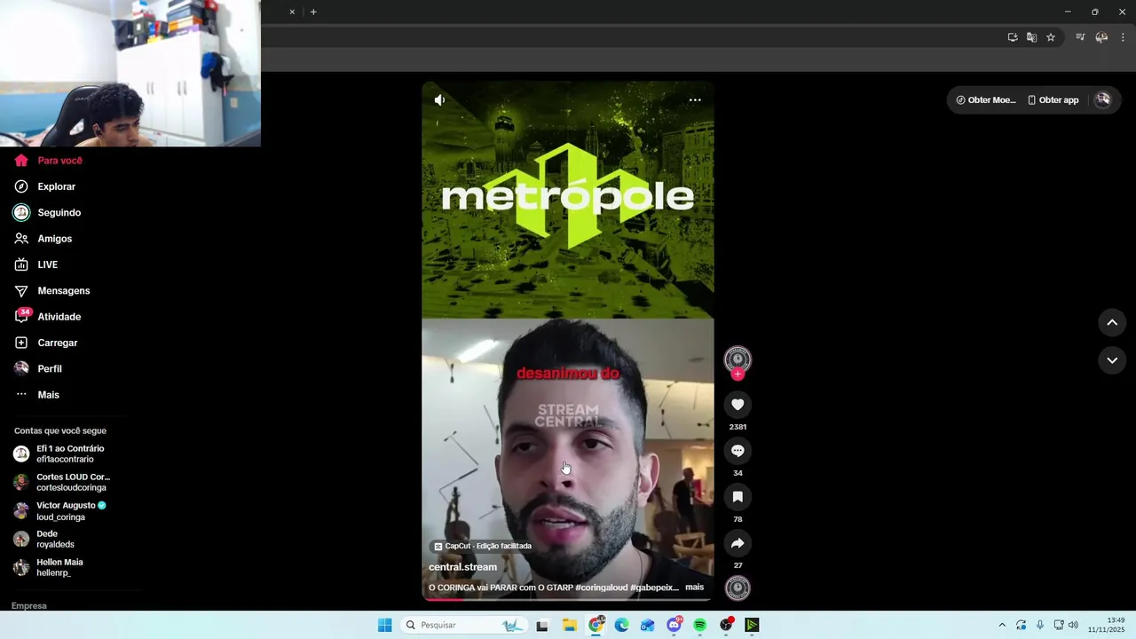The image size is (1136, 639).
Task: Open Spotify from the taskbar
Action: [x=699, y=625]
